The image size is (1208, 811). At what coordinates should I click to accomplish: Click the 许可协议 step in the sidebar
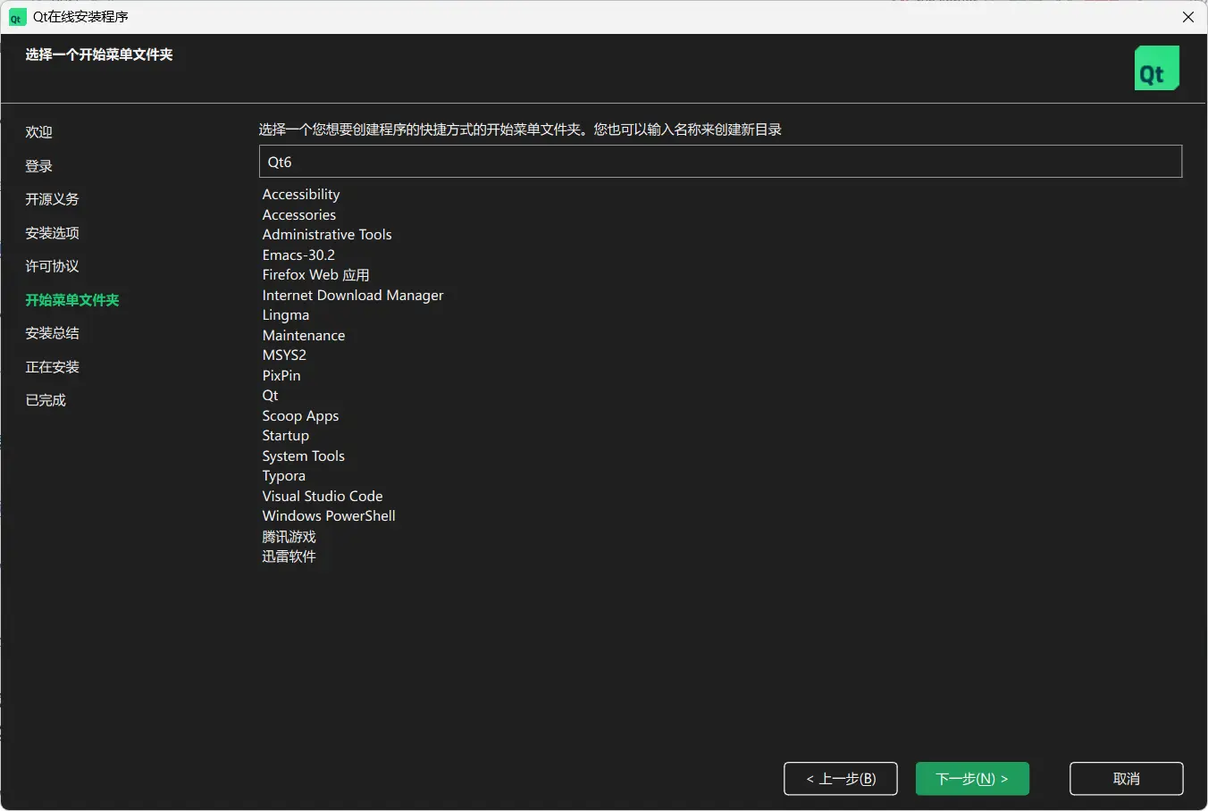(53, 266)
